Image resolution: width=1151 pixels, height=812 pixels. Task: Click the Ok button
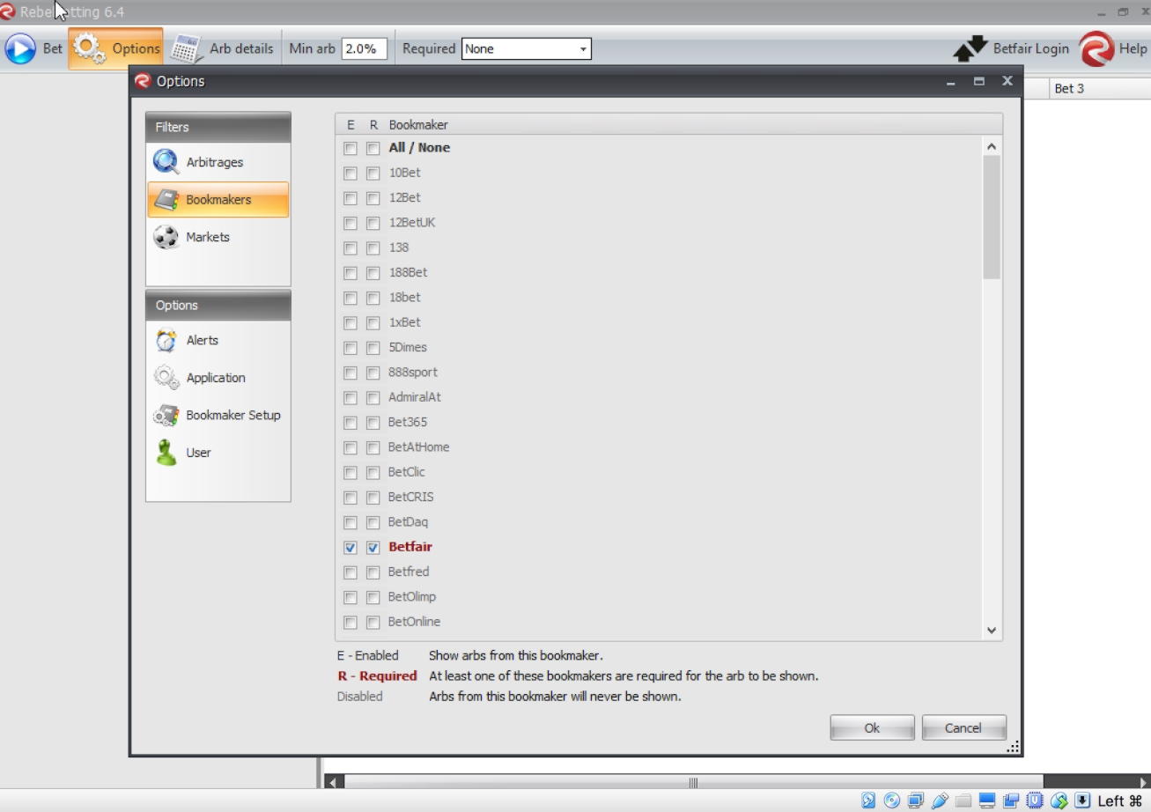coord(872,727)
